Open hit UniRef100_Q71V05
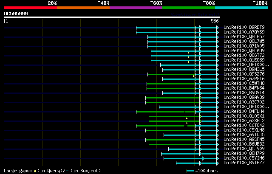 [x=244, y=46]
